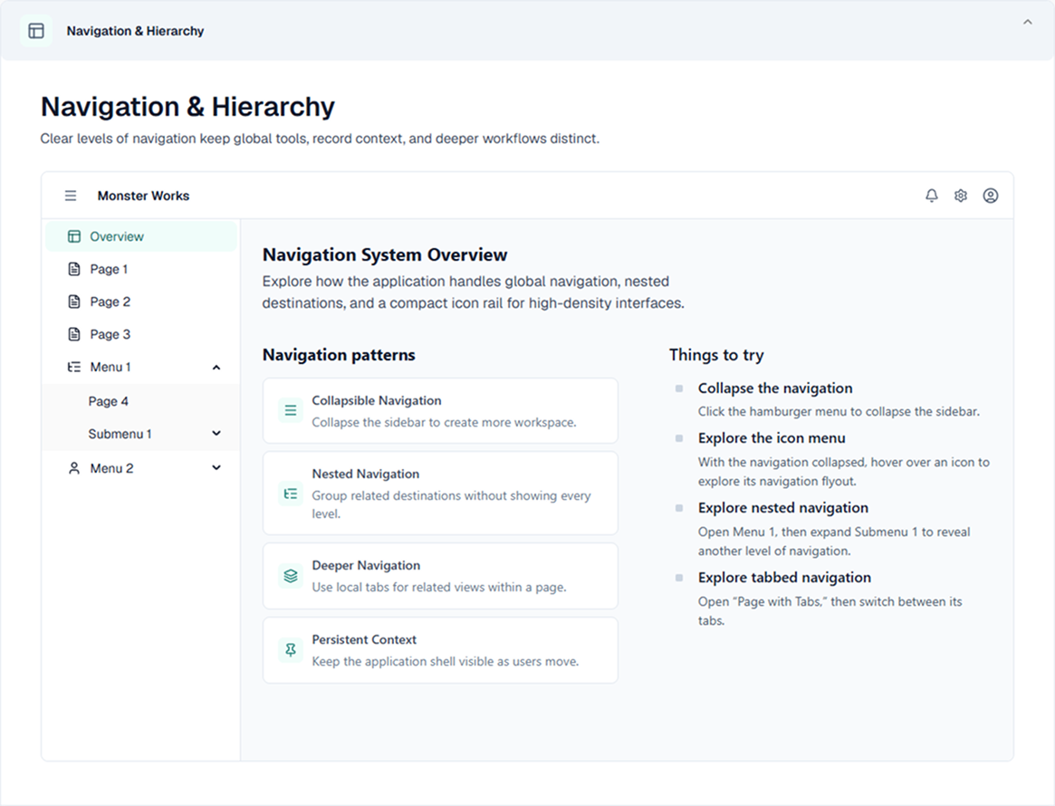
Task: Click the "Things to try" heading
Action: 716,355
